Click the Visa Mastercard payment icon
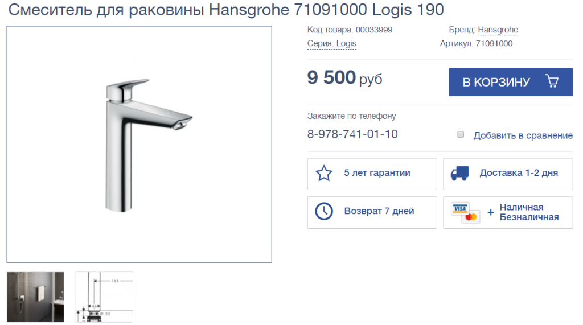 466,213
